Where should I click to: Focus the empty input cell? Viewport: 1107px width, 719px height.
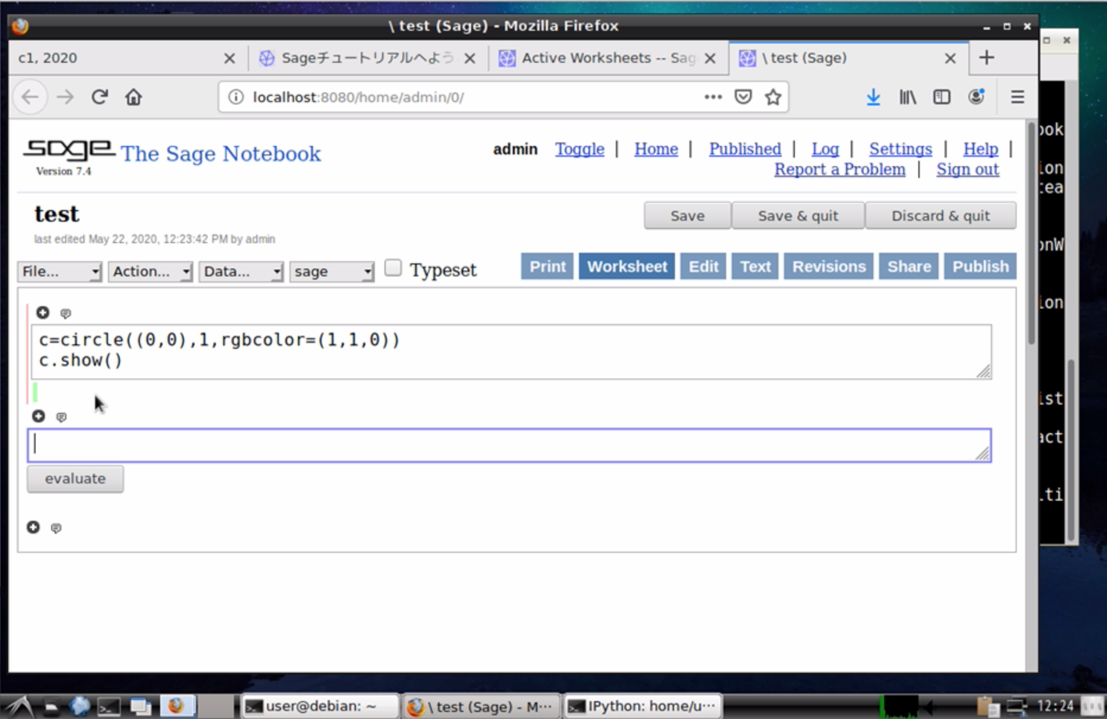coord(509,445)
